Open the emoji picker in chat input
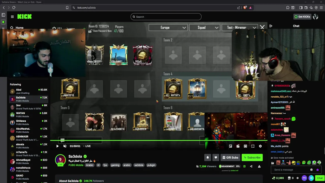This screenshot has width=325, height=183. coord(311,170)
